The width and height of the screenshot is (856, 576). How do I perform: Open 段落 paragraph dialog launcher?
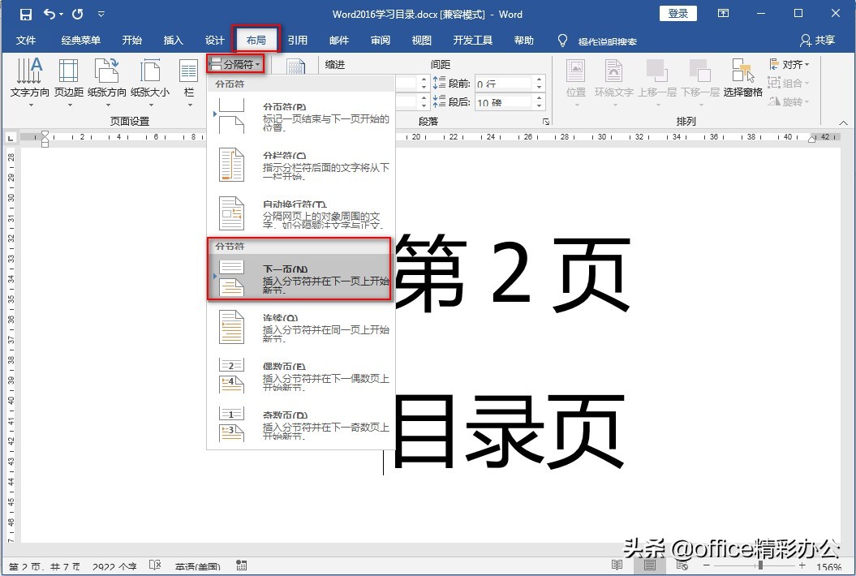coord(545,121)
